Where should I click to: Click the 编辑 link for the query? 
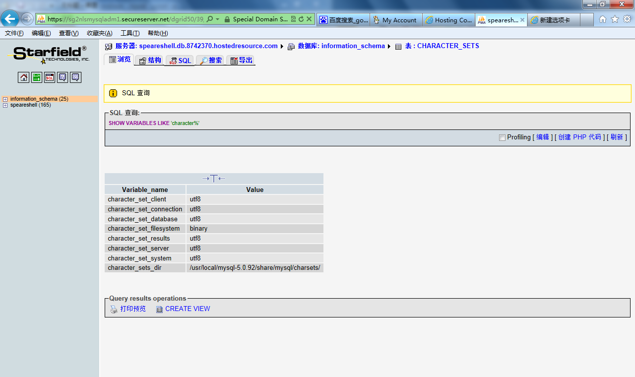[x=543, y=137]
